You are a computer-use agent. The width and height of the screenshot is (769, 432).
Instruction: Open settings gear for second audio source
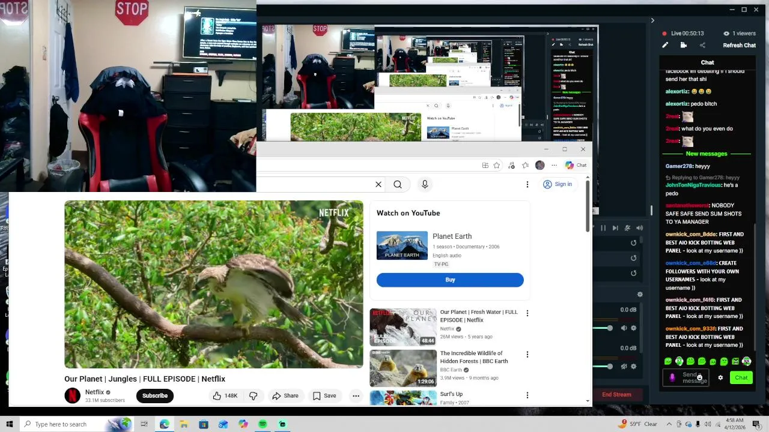(633, 366)
